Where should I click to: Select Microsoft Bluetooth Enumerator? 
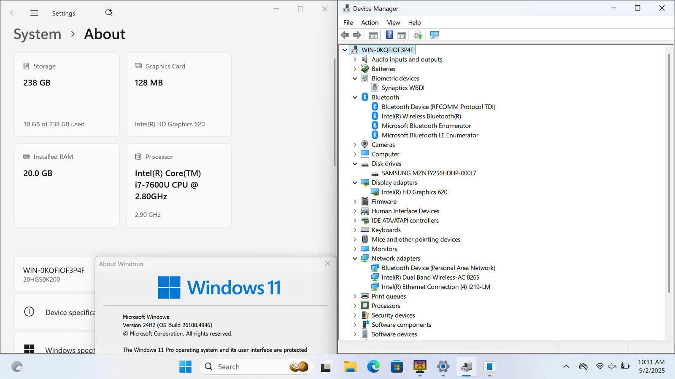426,126
